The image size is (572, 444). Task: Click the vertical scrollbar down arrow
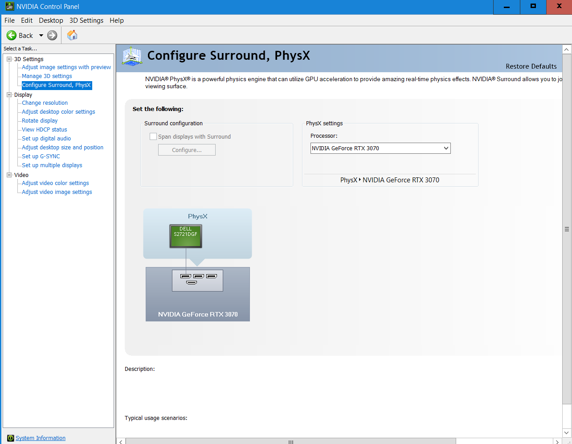tap(567, 432)
